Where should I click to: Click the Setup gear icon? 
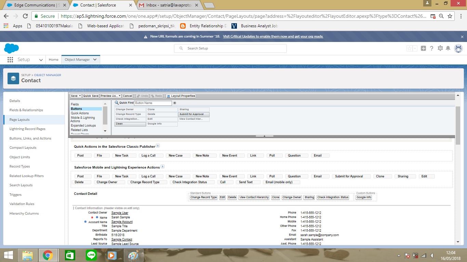[x=440, y=48]
